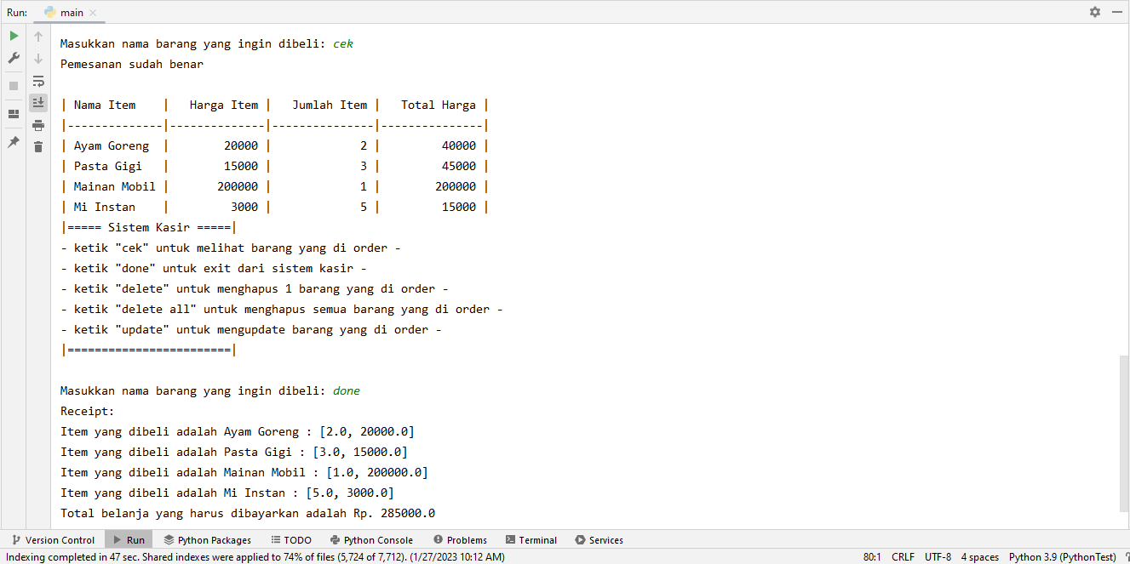
Task: Restore layout using the layout icon
Action: (x=14, y=114)
